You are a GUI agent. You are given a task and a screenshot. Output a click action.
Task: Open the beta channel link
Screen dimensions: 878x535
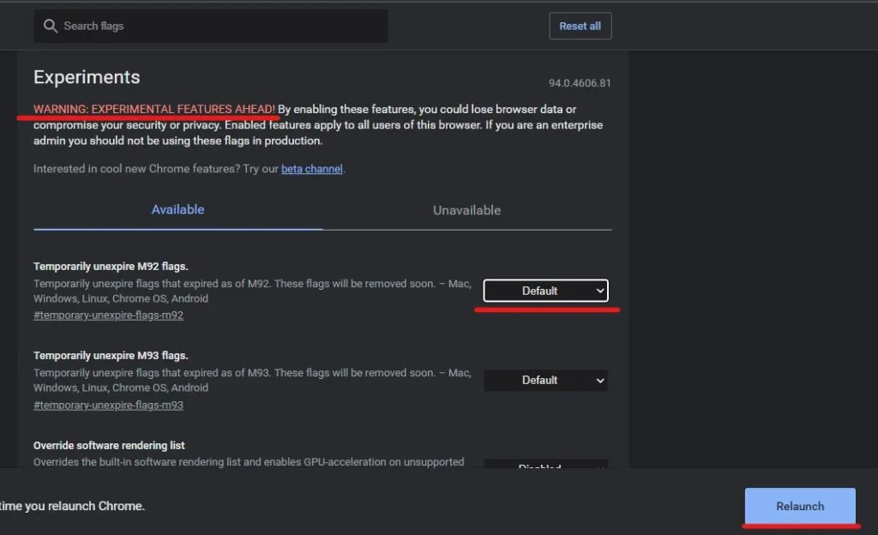coord(311,169)
